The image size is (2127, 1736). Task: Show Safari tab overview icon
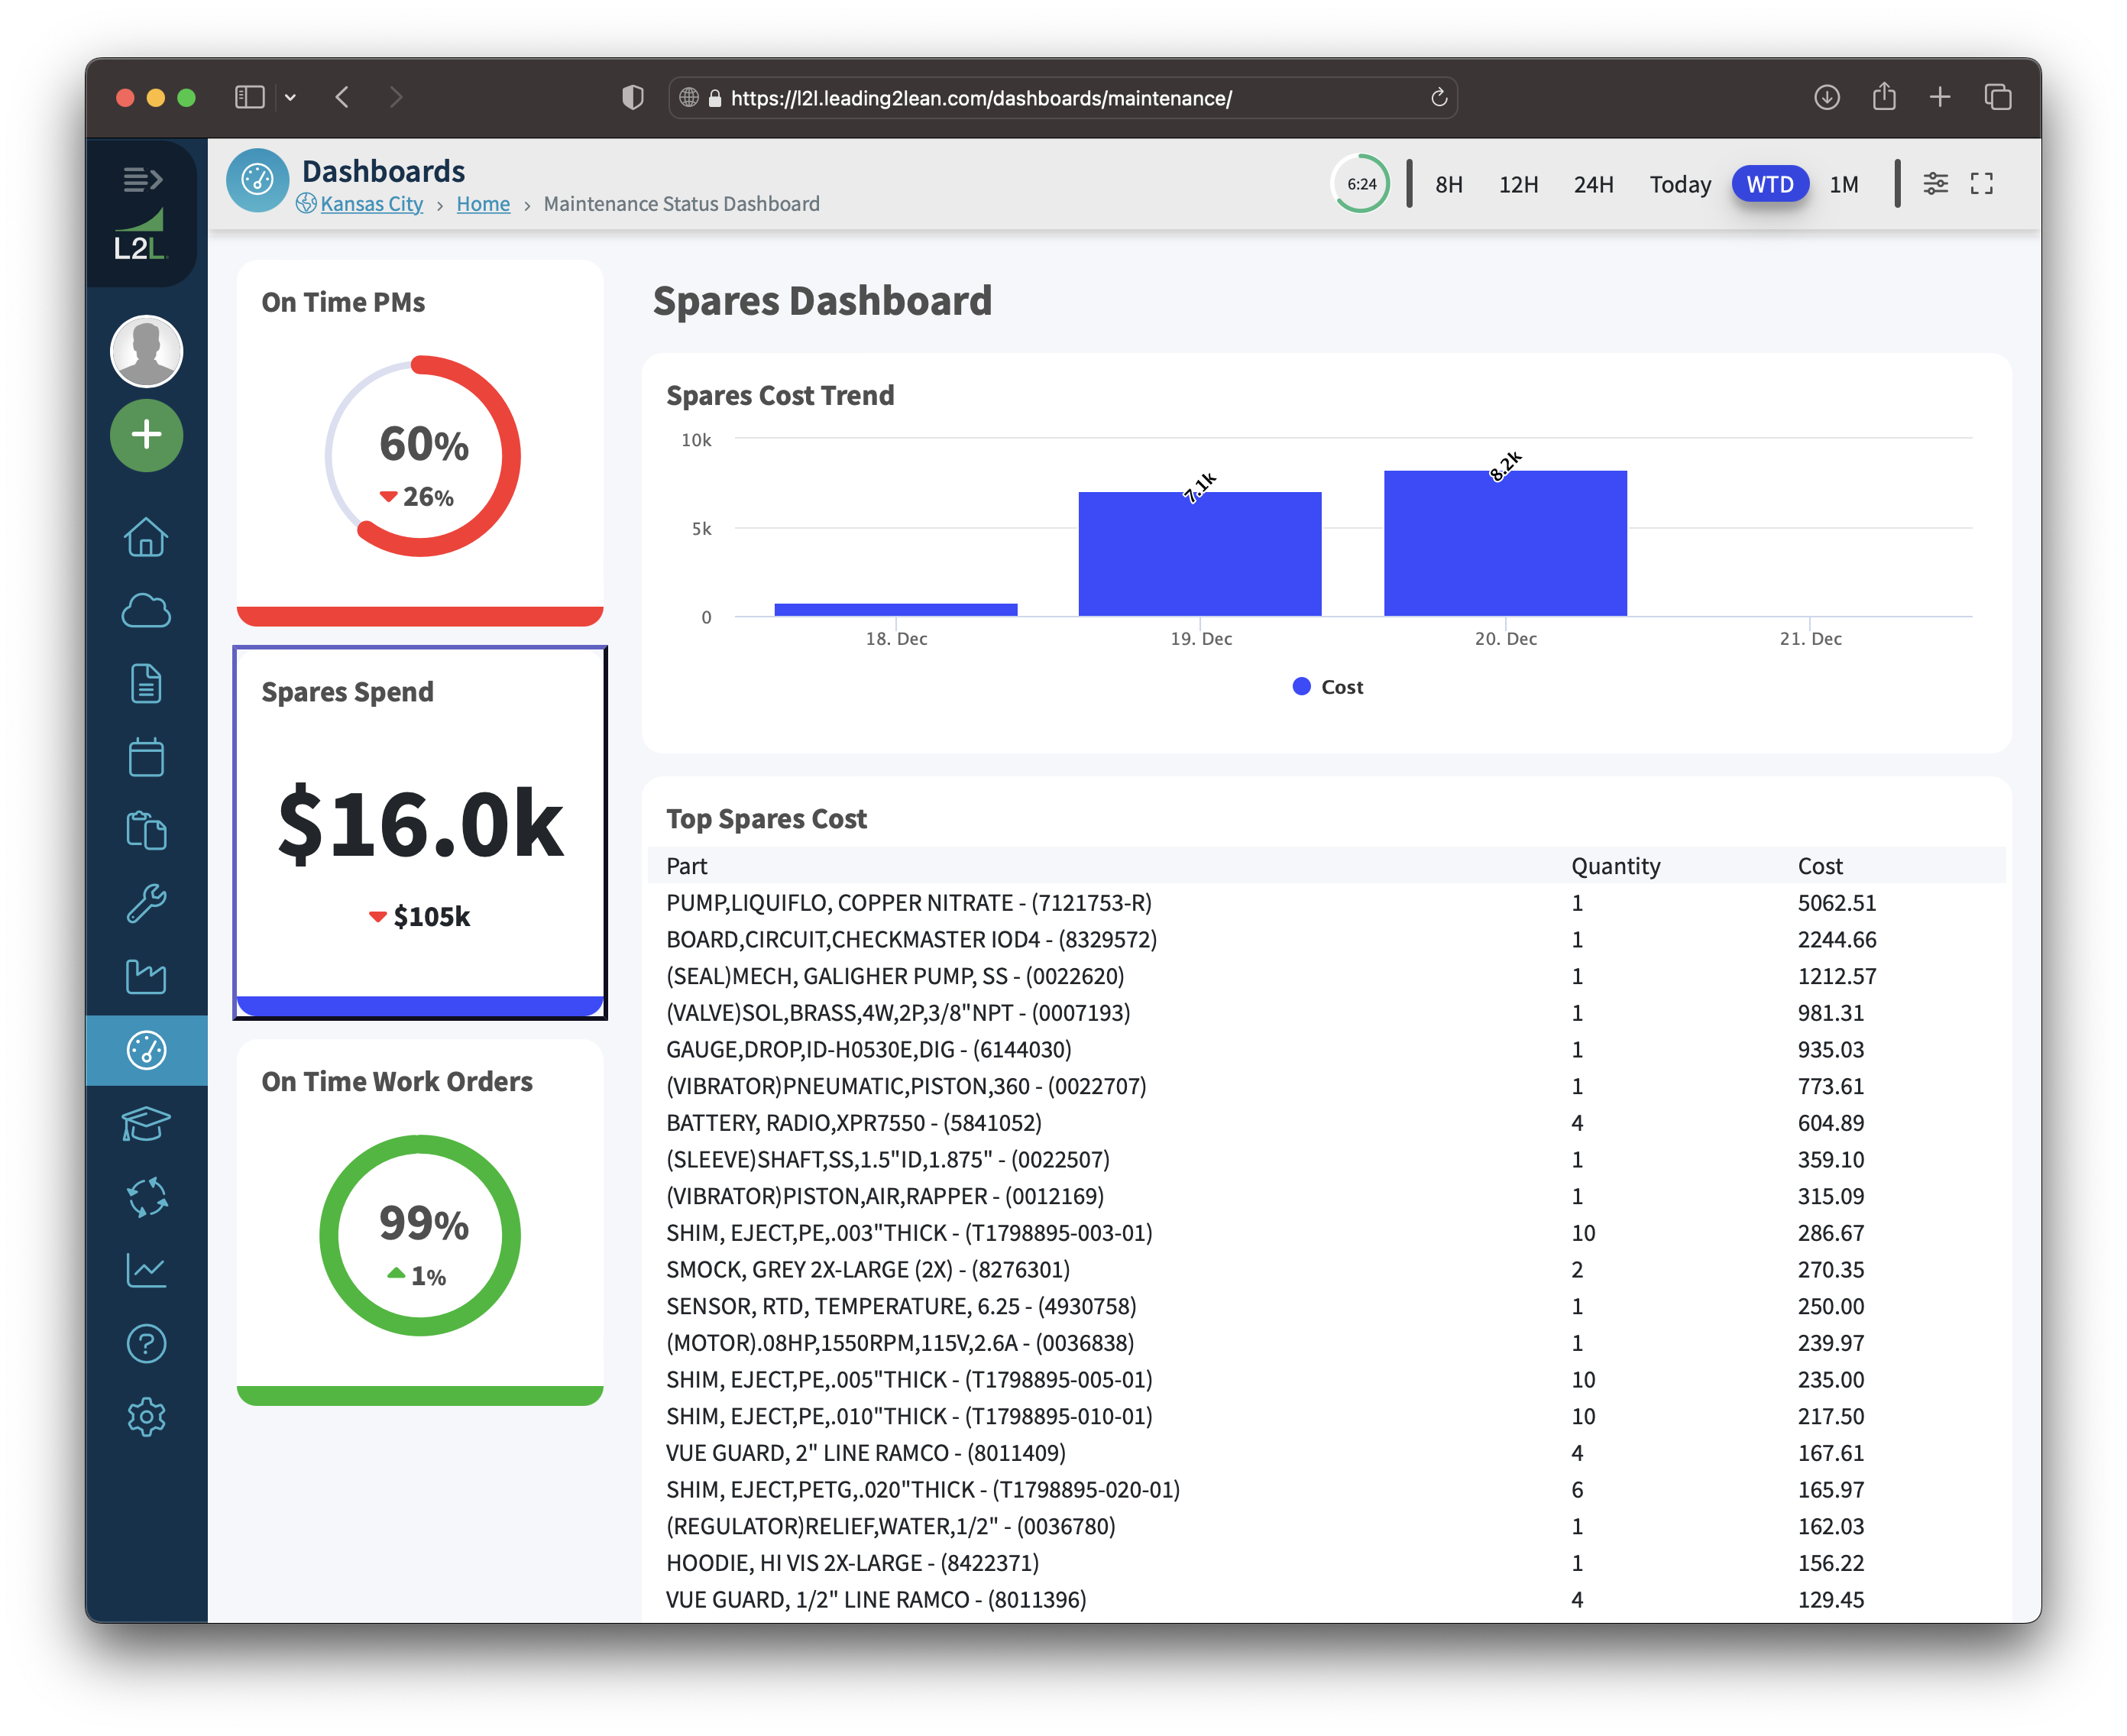pyautogui.click(x=1998, y=97)
